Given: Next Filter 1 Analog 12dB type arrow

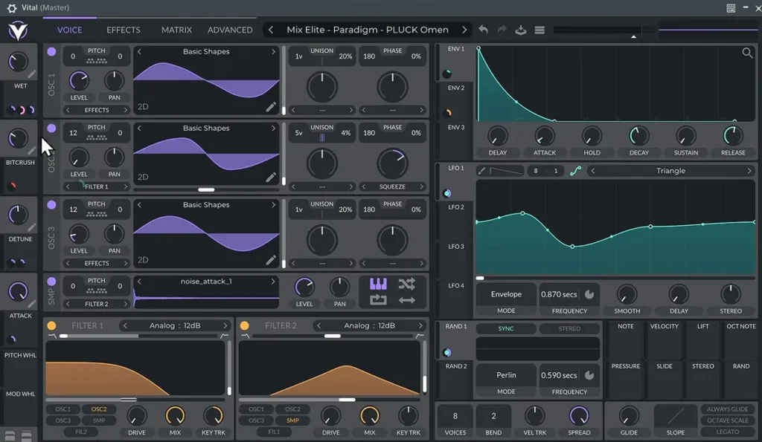Looking at the screenshot, I should tap(225, 325).
